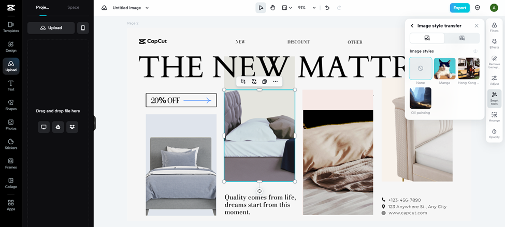Image resolution: width=505 pixels, height=227 pixels.
Task: Open the shield privacy icon
Action: click(478, 8)
